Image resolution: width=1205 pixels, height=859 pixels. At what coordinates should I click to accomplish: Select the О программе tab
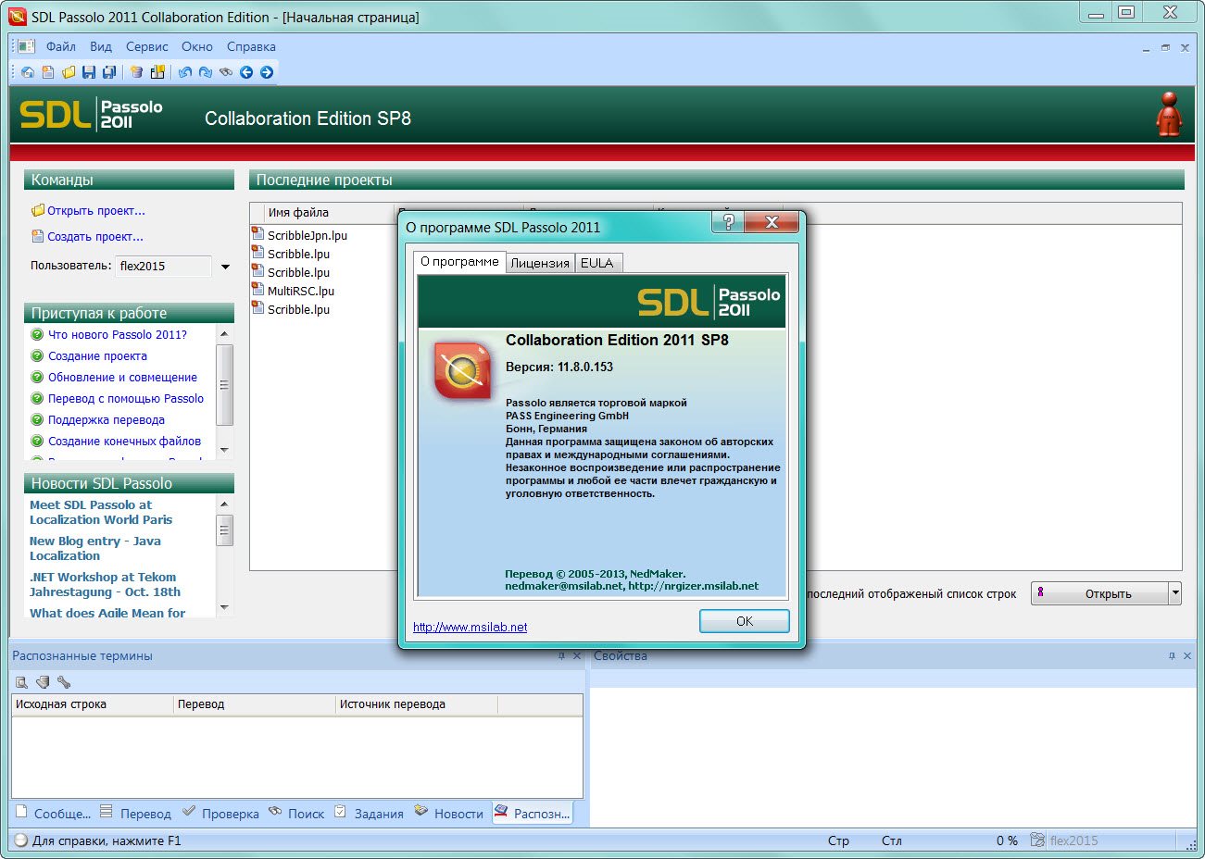click(x=459, y=262)
